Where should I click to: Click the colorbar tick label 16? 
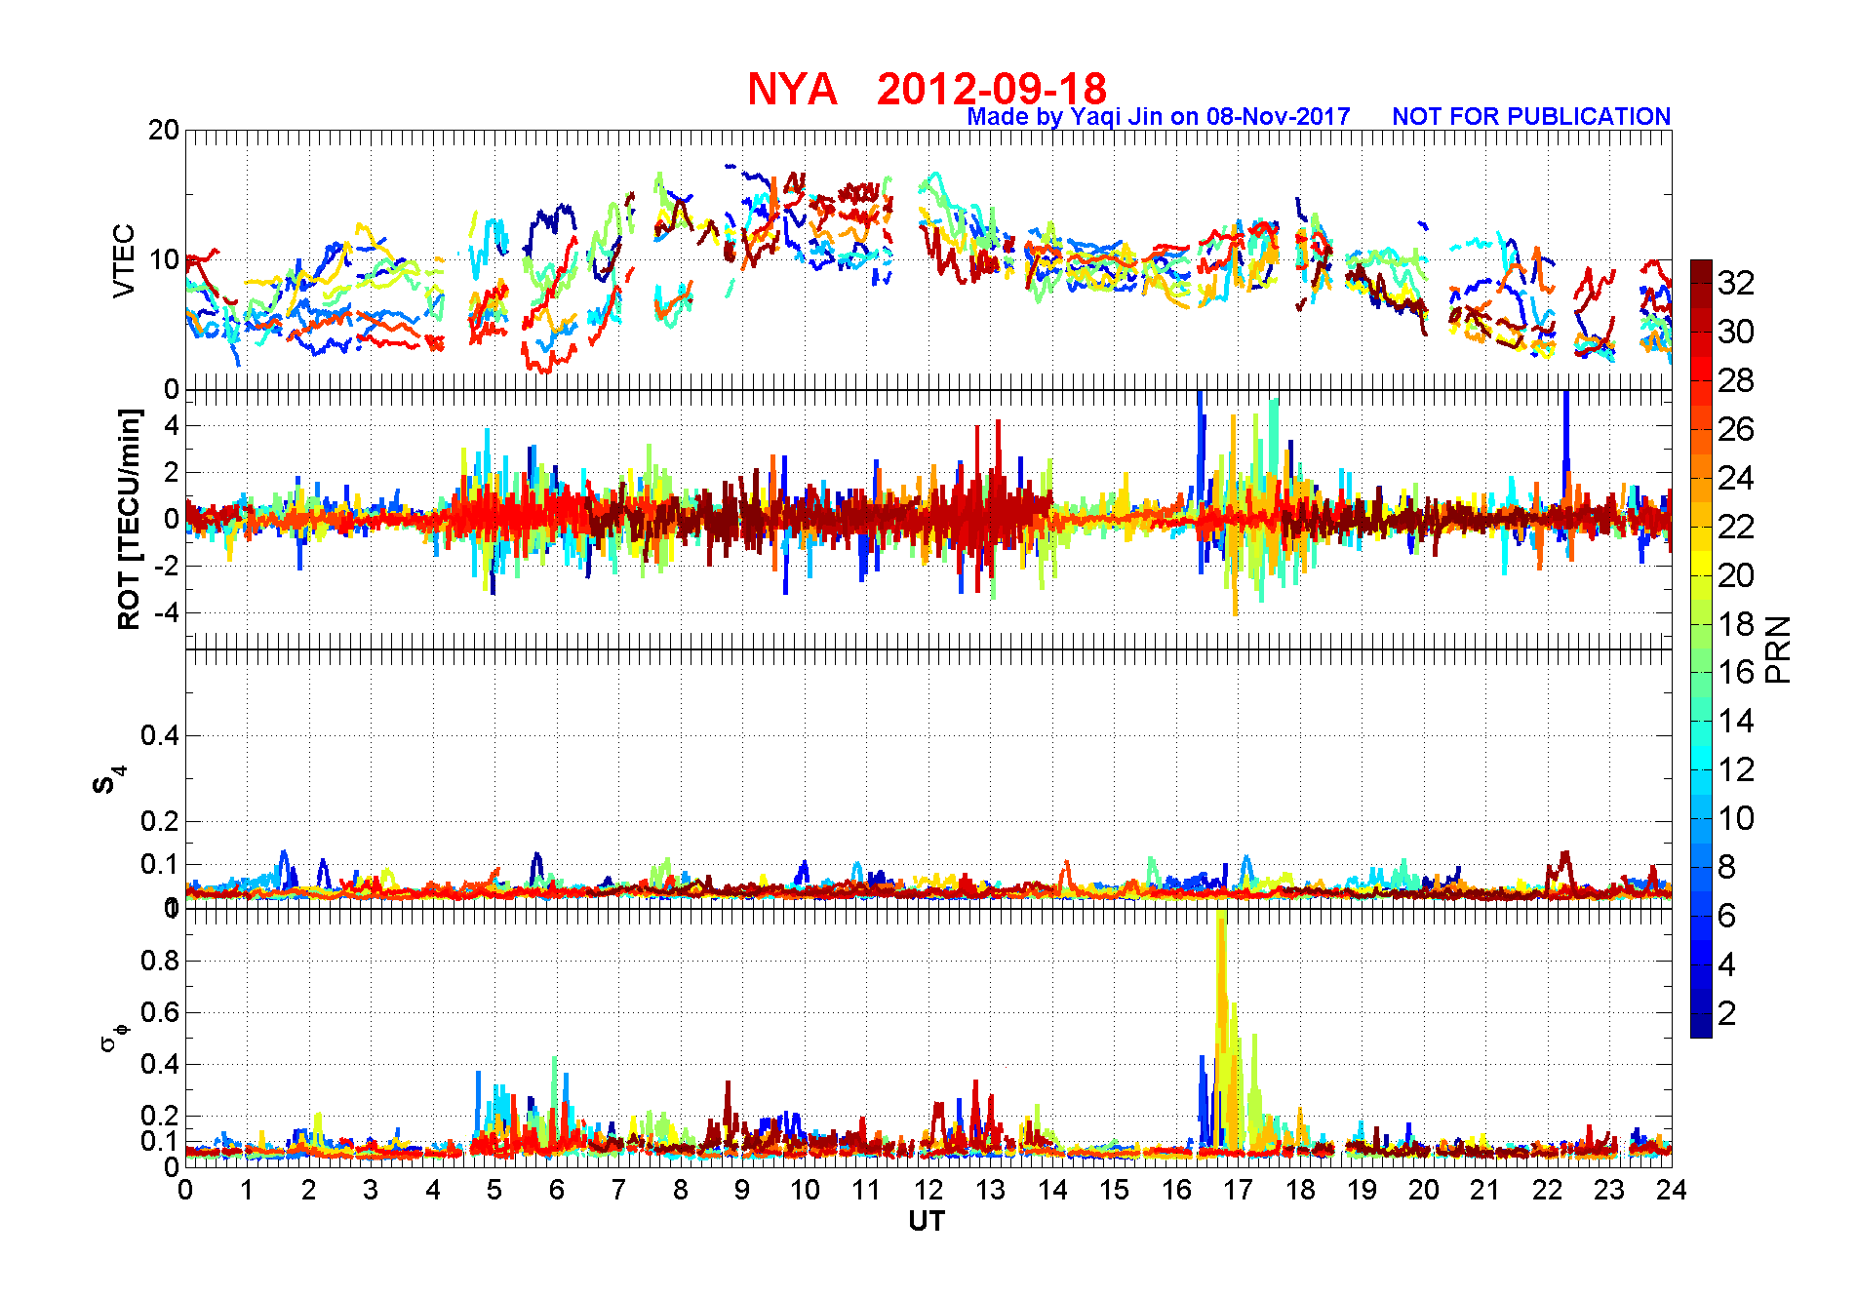(x=1736, y=672)
